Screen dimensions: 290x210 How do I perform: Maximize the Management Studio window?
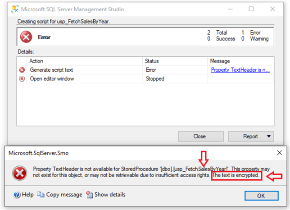pyautogui.click(x=251, y=9)
